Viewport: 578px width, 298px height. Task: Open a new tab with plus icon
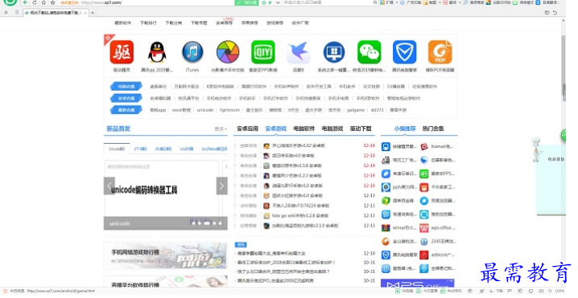93,13
